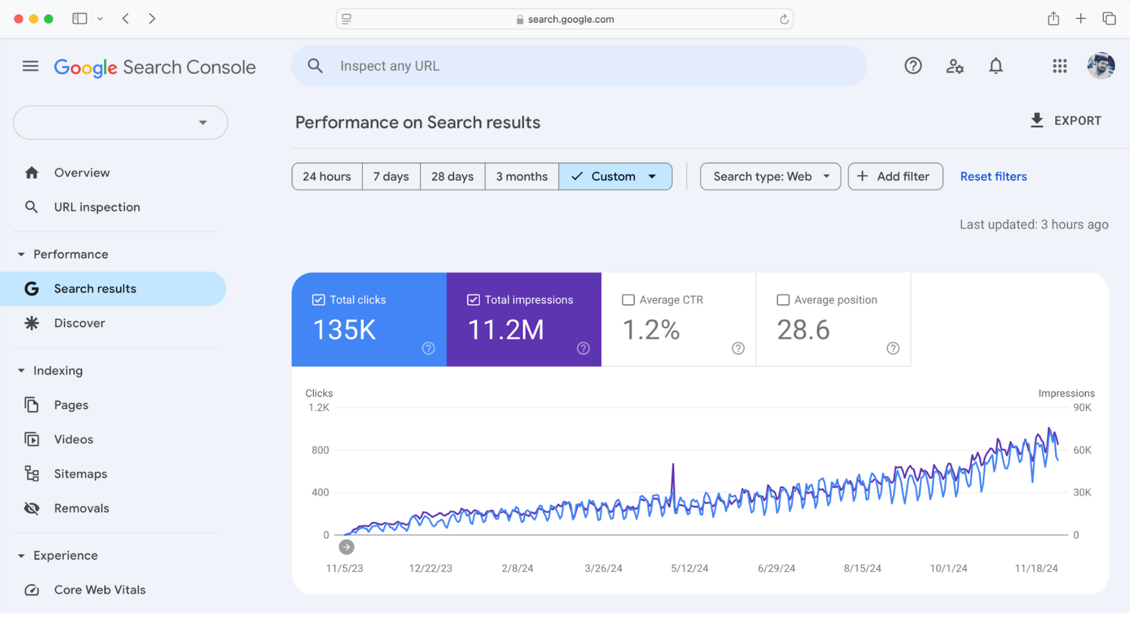This screenshot has width=1130, height=636.
Task: Open the Removals report
Action: click(x=82, y=508)
